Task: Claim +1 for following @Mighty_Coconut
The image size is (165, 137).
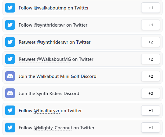Action: click(151, 128)
